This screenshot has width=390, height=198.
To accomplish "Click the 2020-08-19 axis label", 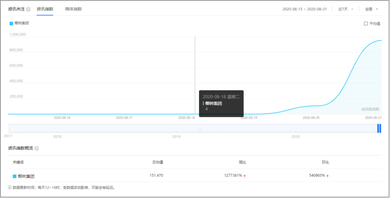I will [x=249, y=118].
